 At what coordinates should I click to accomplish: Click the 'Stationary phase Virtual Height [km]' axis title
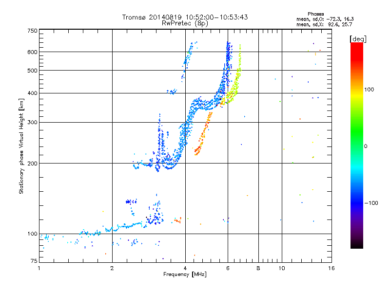[21, 146]
